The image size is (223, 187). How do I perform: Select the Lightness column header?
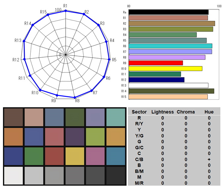(x=163, y=112)
